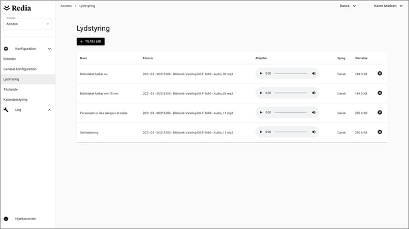Go to Access in the breadcrumb
Image resolution: width=409 pixels, height=229 pixels.
pos(66,6)
